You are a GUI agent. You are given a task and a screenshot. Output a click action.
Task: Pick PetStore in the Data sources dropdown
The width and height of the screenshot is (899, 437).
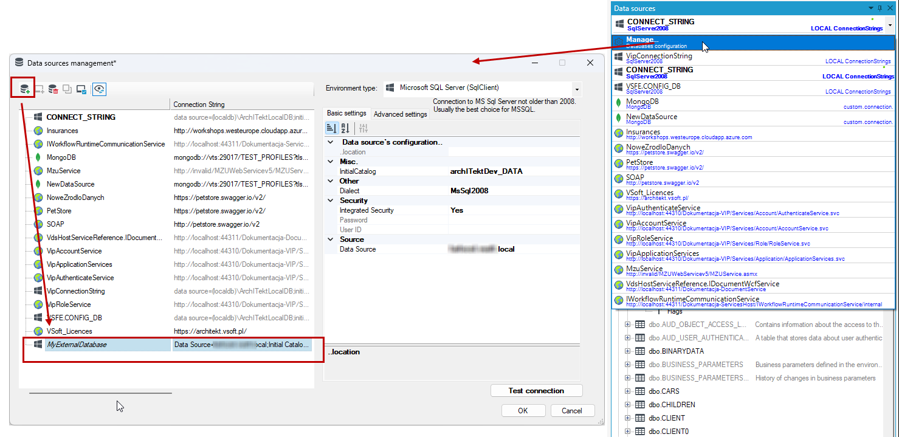[x=753, y=164]
